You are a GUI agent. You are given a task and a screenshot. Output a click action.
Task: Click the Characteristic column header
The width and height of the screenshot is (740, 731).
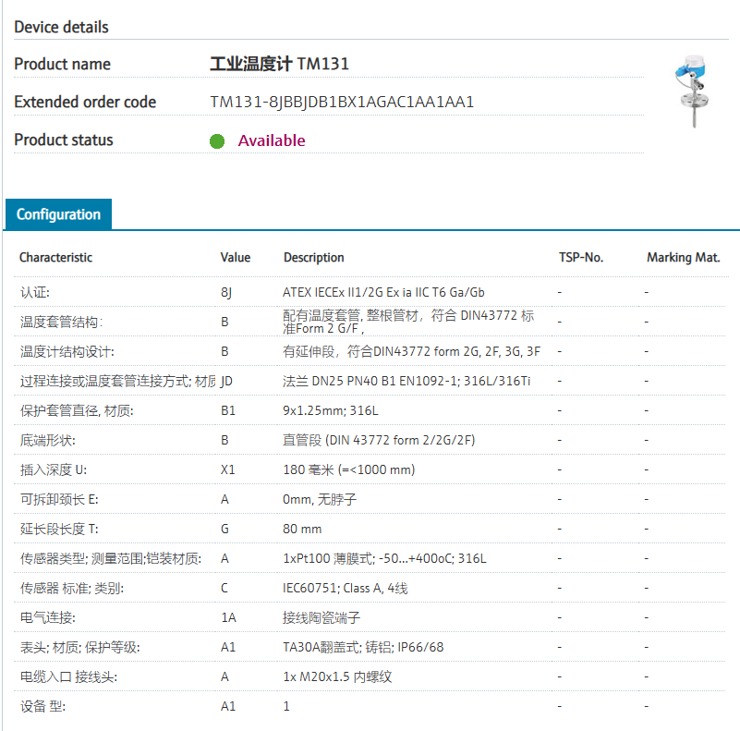point(55,258)
